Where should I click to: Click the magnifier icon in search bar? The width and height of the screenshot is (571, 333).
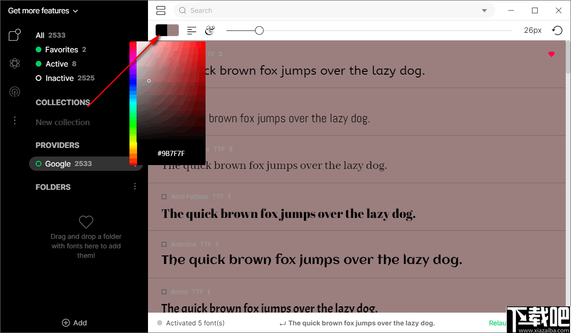pos(183,10)
